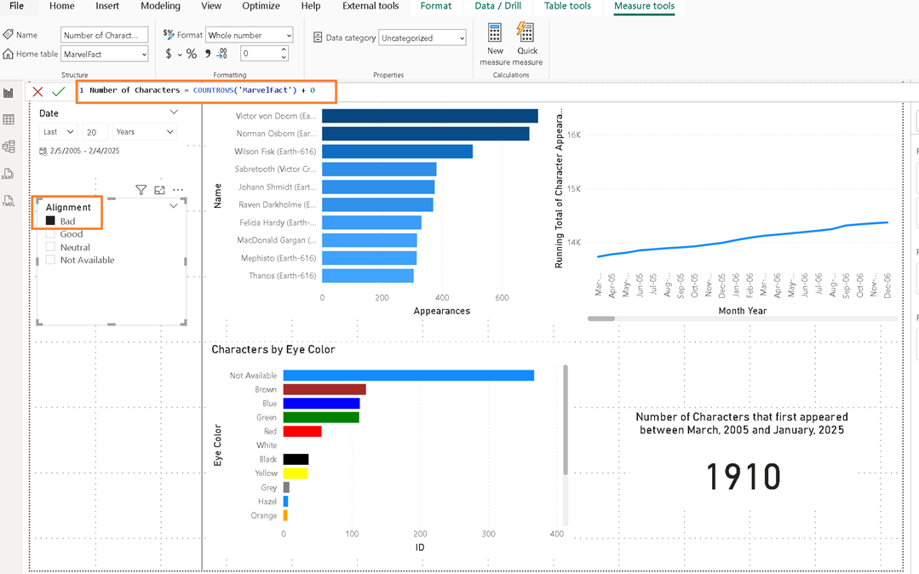This screenshot has height=574, width=919.
Task: Check the Good alignment checkbox
Action: 50,234
